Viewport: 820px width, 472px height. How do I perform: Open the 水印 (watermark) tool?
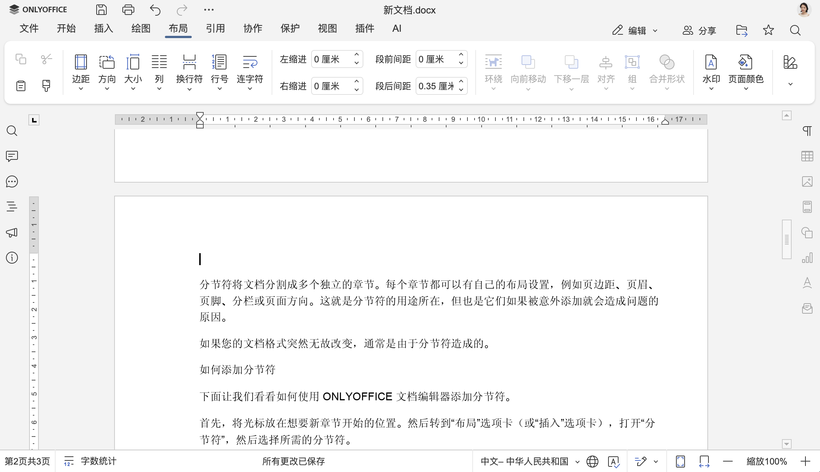pyautogui.click(x=711, y=71)
